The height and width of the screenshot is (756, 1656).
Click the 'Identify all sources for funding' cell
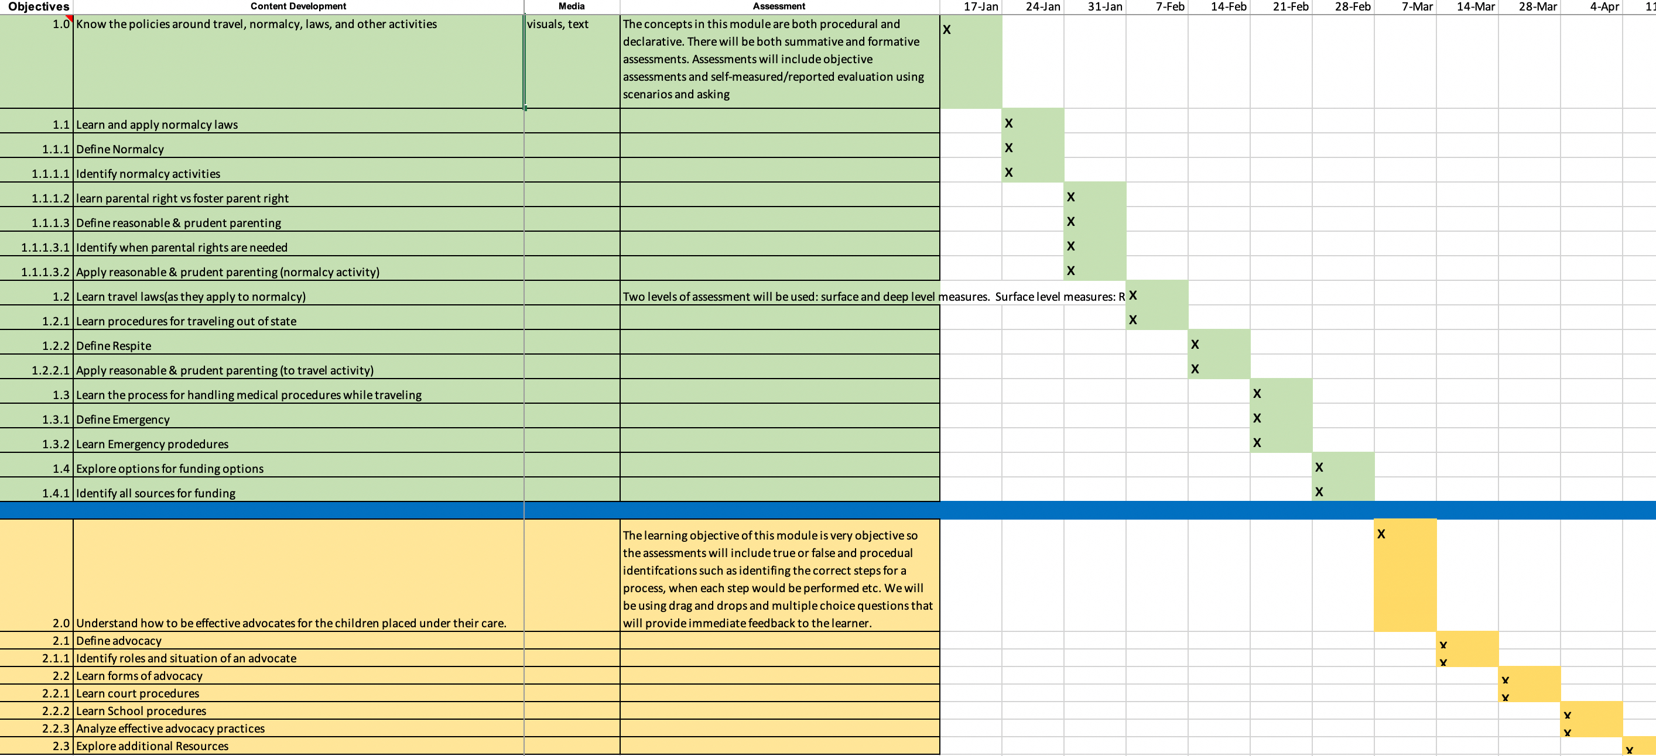[x=298, y=492]
